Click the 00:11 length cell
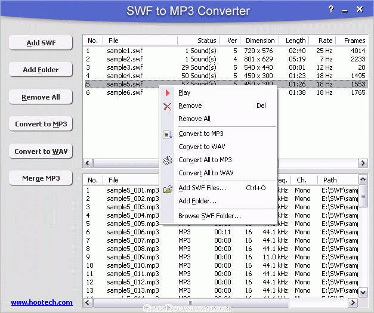The width and height of the screenshot is (374, 313). 222,232
